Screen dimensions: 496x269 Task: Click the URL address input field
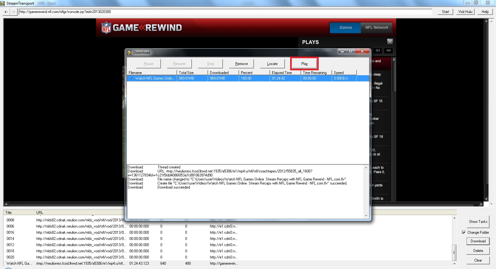click(225, 12)
